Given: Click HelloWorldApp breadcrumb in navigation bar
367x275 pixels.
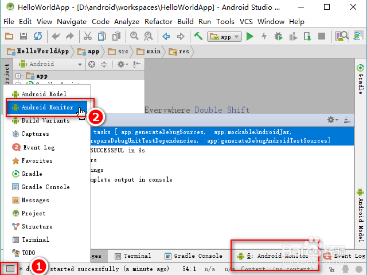Looking at the screenshot, I should coord(38,52).
